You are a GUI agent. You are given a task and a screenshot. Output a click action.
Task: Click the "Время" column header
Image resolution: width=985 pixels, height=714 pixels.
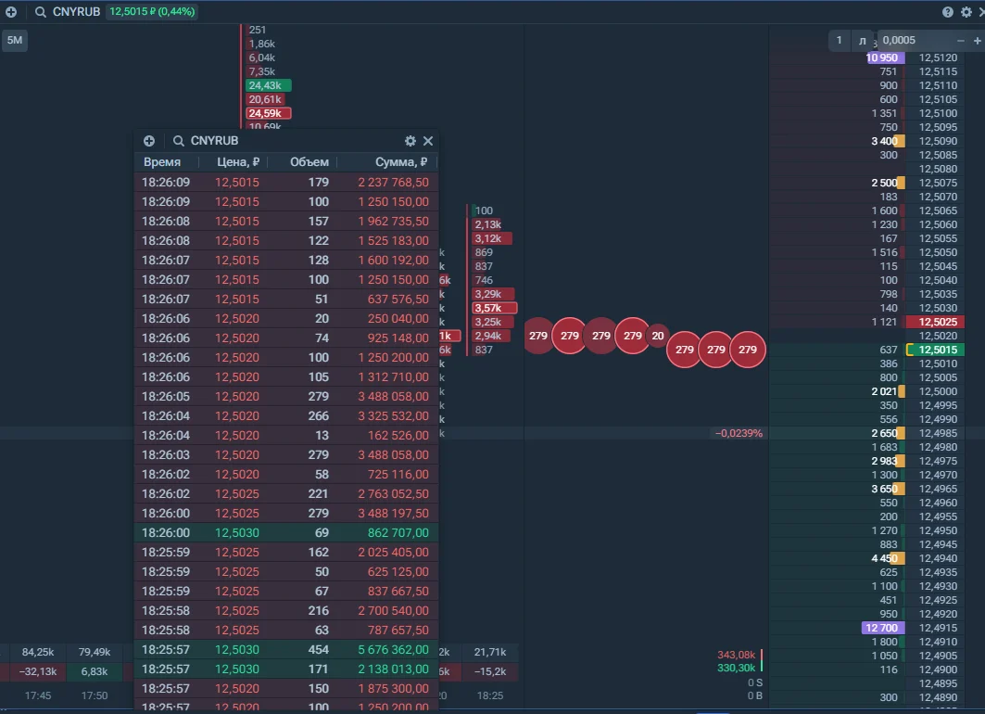(x=162, y=162)
